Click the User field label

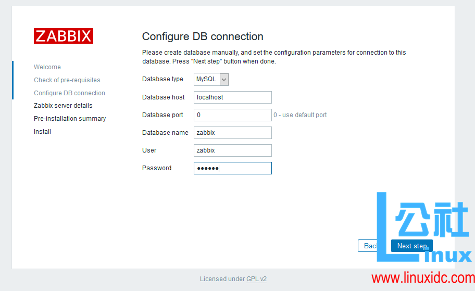[149, 150]
